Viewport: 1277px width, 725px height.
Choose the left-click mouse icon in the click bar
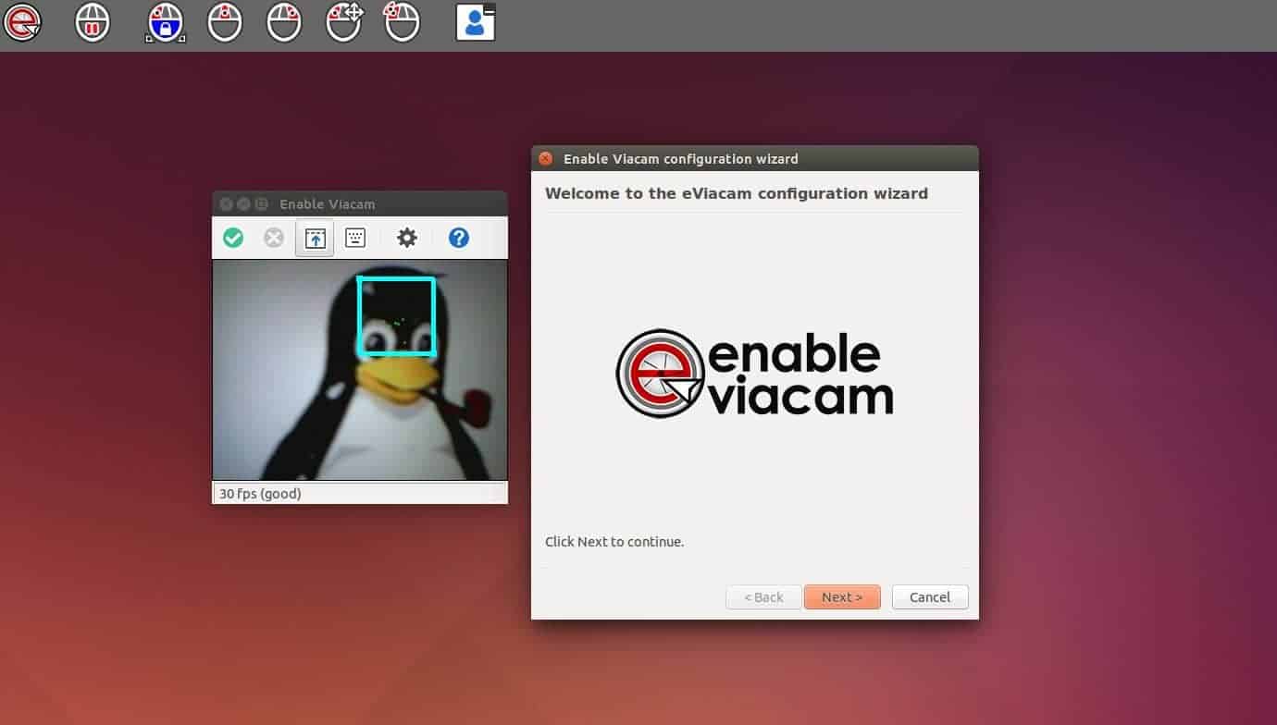(x=225, y=22)
